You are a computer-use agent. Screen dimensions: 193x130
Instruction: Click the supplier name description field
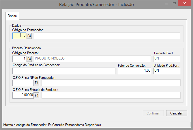[107, 36]
